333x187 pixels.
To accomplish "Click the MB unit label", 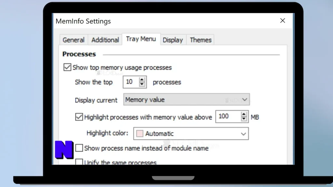I will coord(255,117).
